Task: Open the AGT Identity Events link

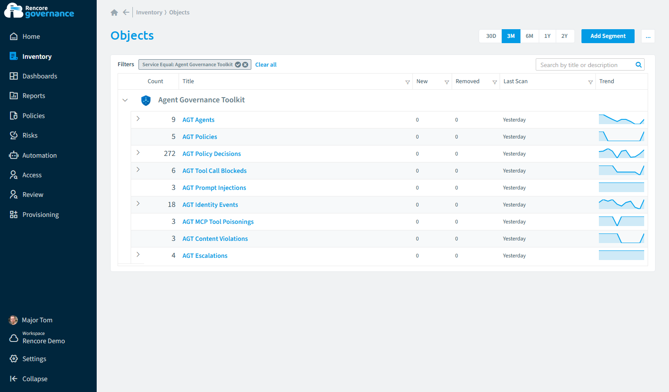Action: click(x=210, y=205)
